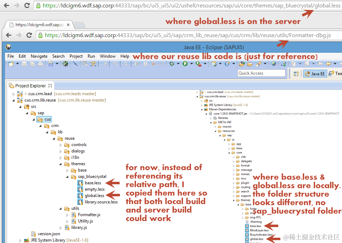342x243 pixels.
Task: Click the Eclipse application logo icon
Action: (x=8, y=47)
